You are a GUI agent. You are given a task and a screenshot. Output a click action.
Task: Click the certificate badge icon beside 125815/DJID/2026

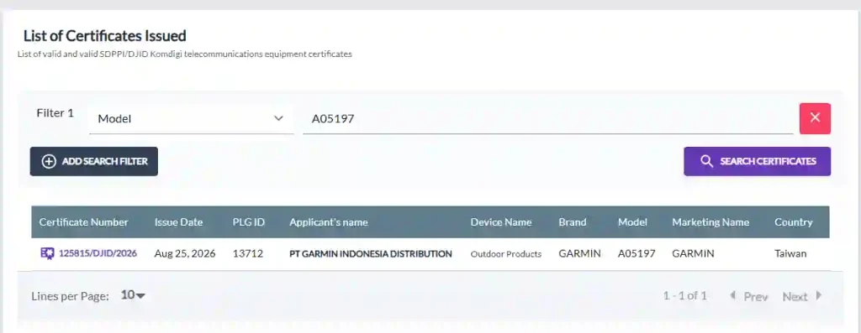click(x=47, y=253)
